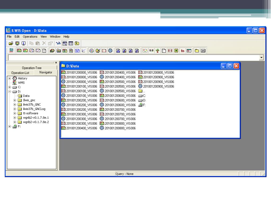
Task: Toggle Point Map object filter icon
Action: tap(38, 50)
